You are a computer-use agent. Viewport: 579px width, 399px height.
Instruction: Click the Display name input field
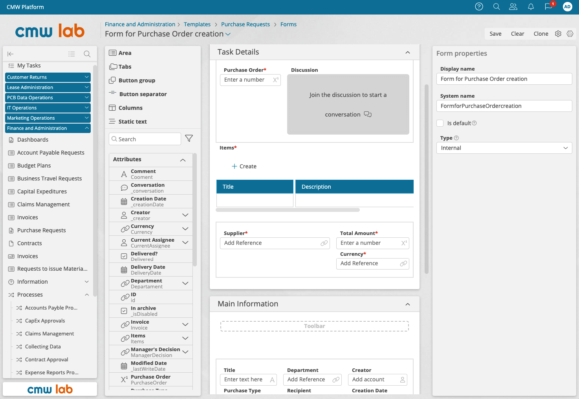pos(504,79)
